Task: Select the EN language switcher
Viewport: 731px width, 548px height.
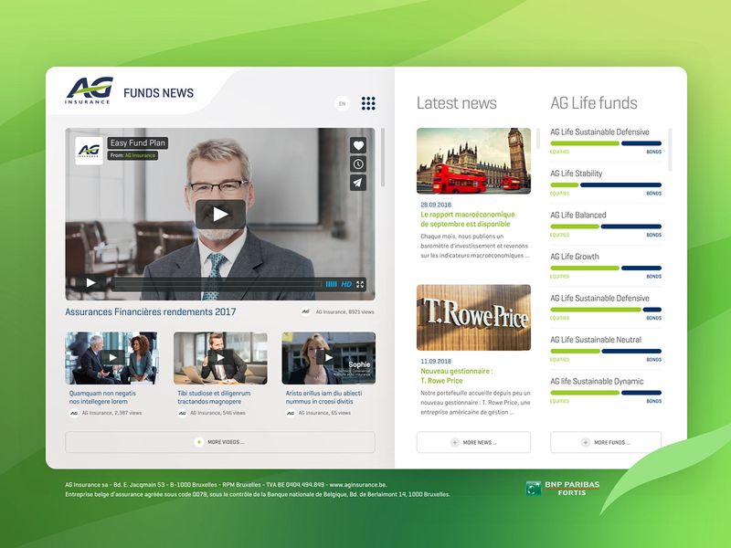Action: click(341, 105)
